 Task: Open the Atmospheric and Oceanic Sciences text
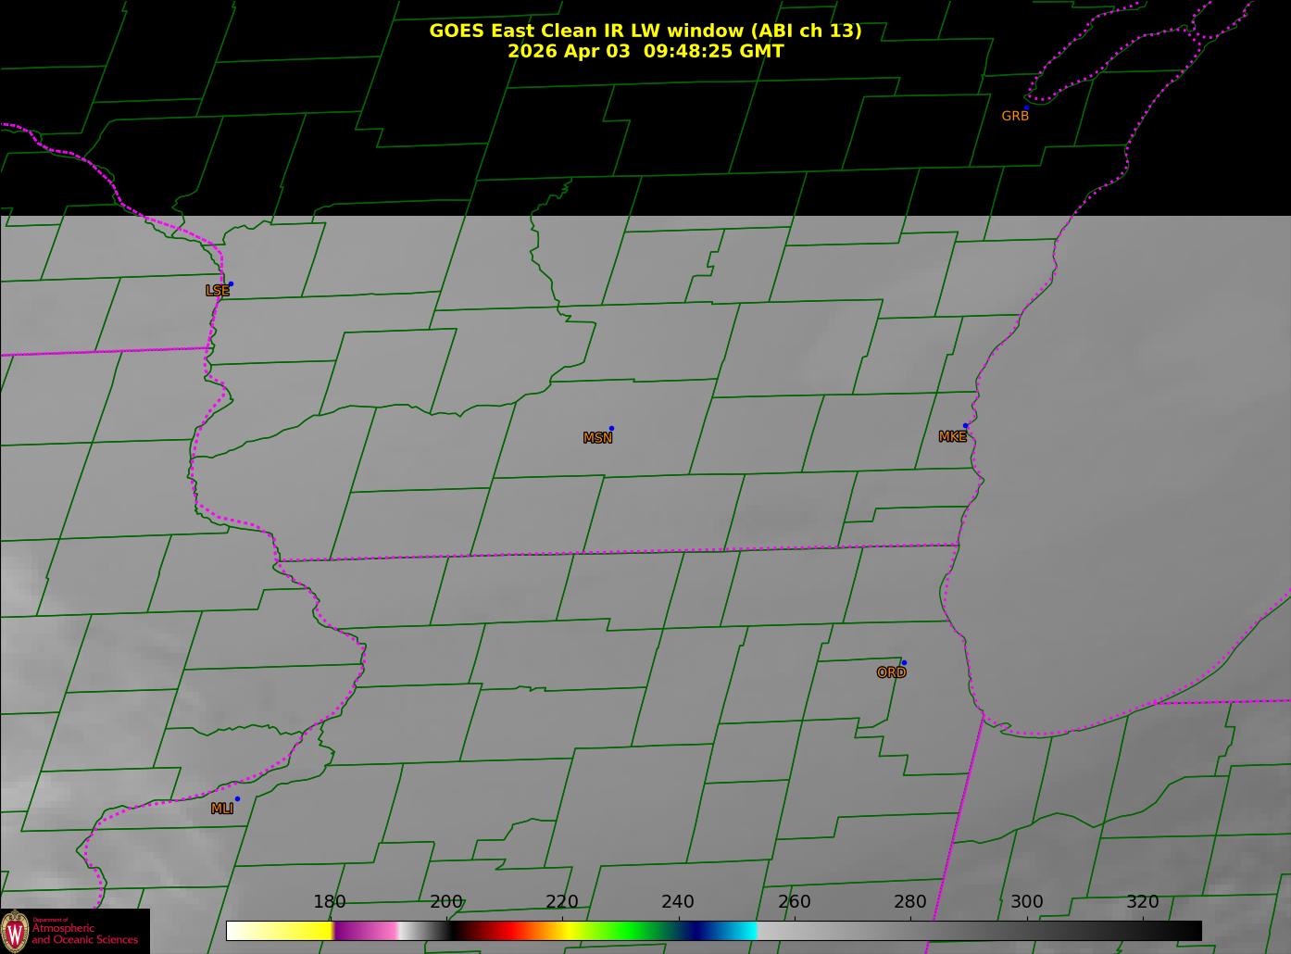pyautogui.click(x=85, y=934)
